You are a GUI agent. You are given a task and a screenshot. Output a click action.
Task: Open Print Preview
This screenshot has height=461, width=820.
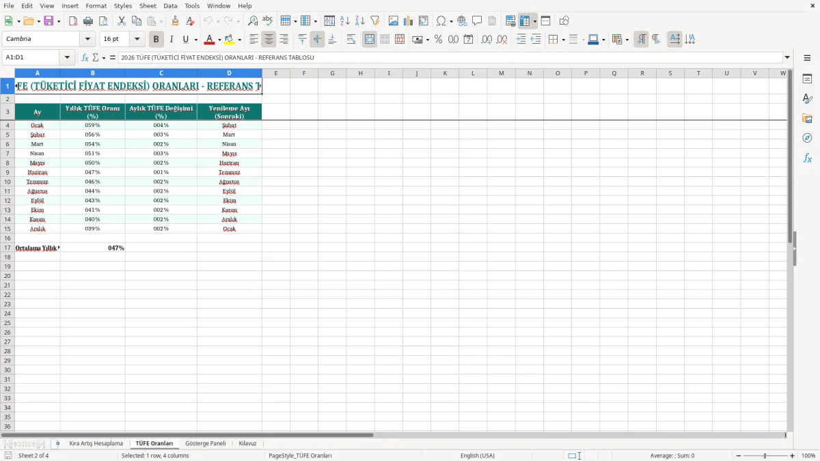[x=103, y=21]
